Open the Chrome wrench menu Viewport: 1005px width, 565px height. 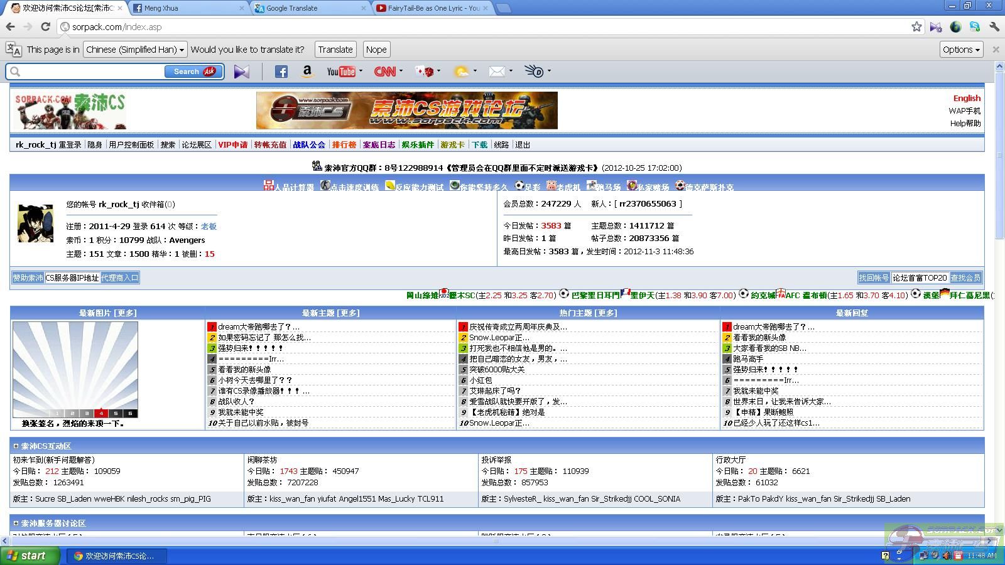pyautogui.click(x=994, y=27)
